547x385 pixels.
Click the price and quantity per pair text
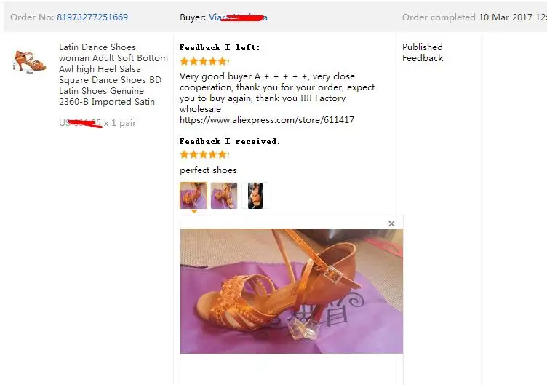tap(97, 123)
